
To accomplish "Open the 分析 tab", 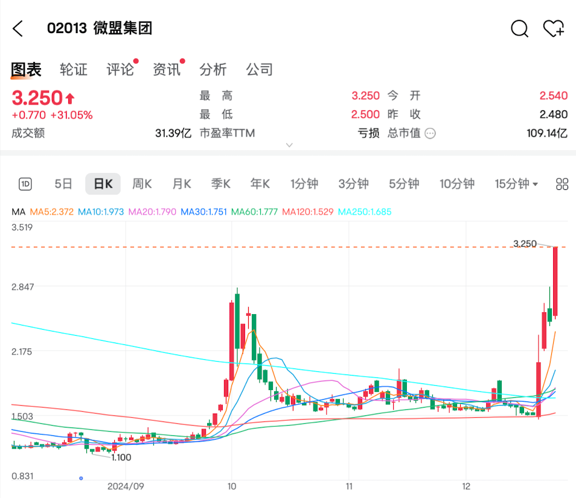I will click(x=213, y=70).
